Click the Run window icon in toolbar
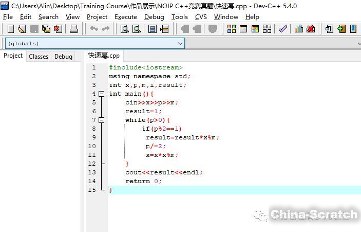Viewport: 361px width, 232px height. [x=243, y=29]
